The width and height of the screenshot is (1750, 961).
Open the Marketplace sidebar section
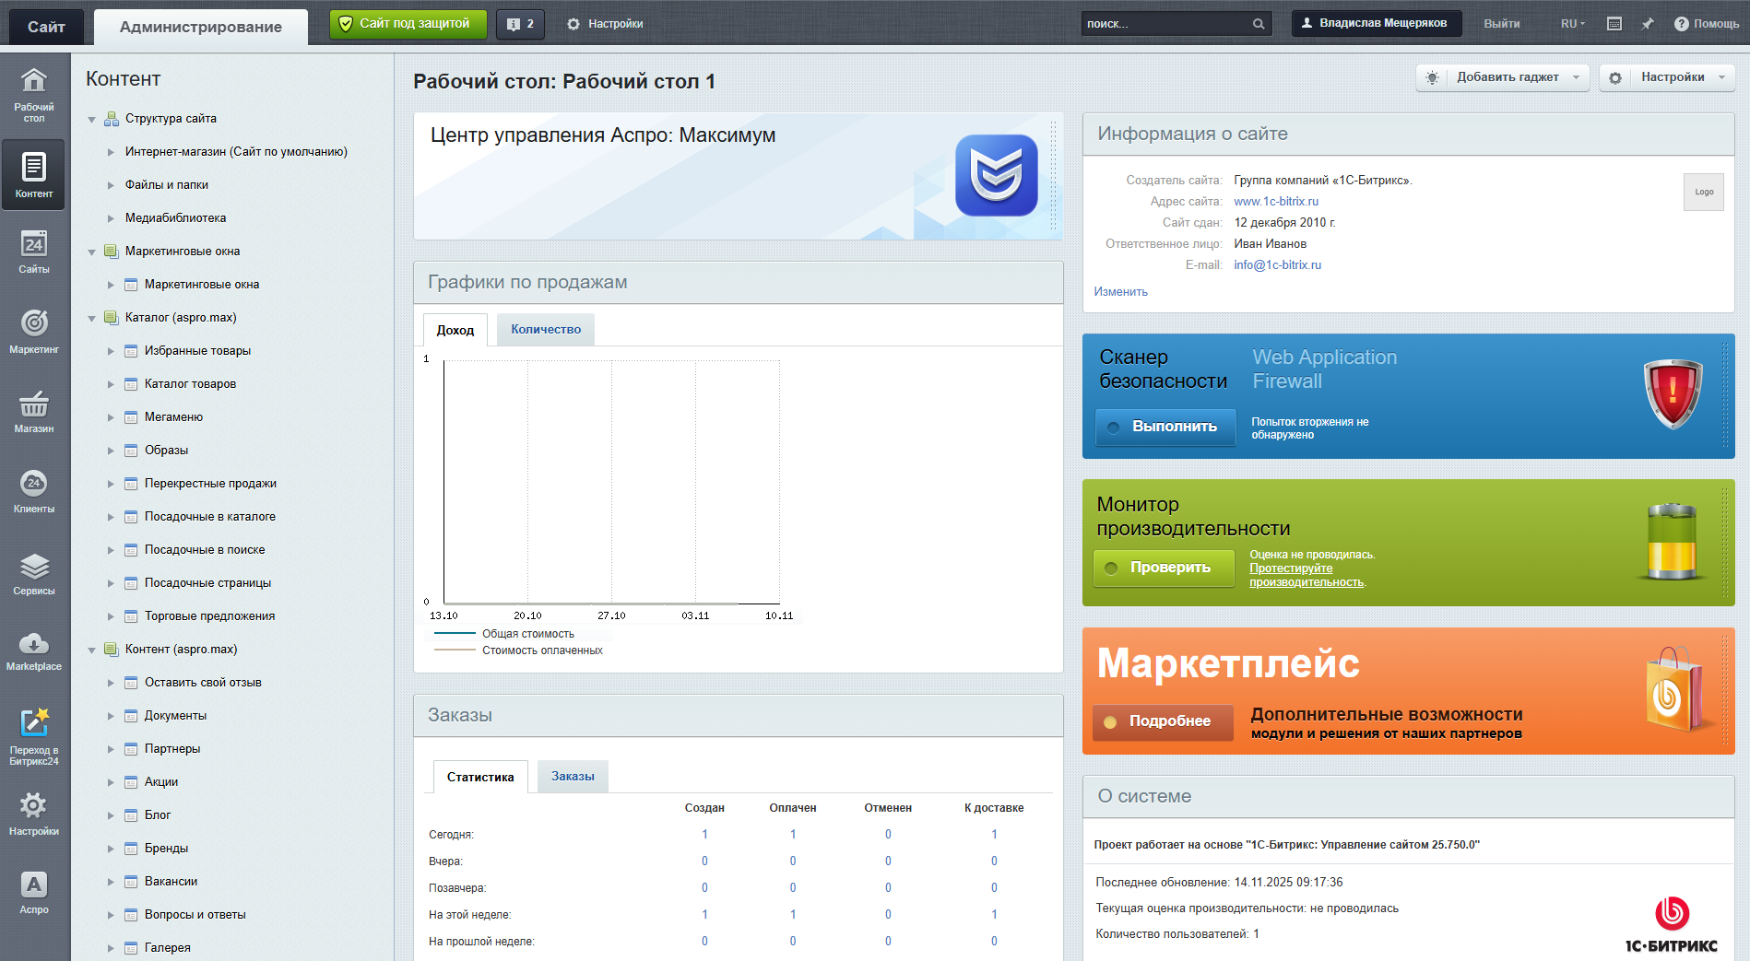point(34,650)
